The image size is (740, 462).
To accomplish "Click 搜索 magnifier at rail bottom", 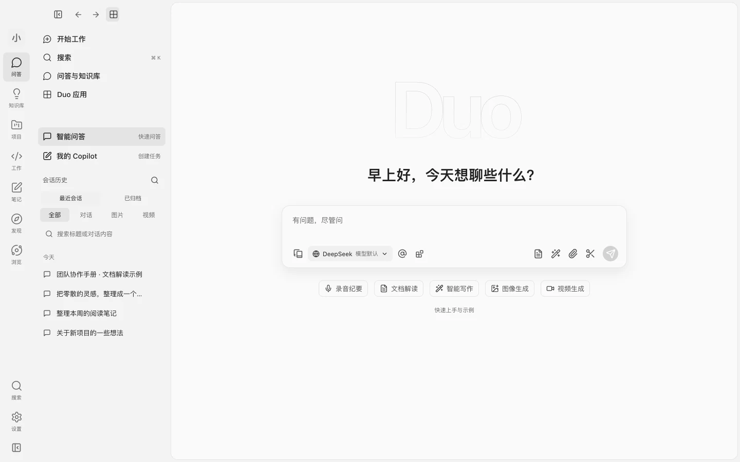I will click(16, 390).
